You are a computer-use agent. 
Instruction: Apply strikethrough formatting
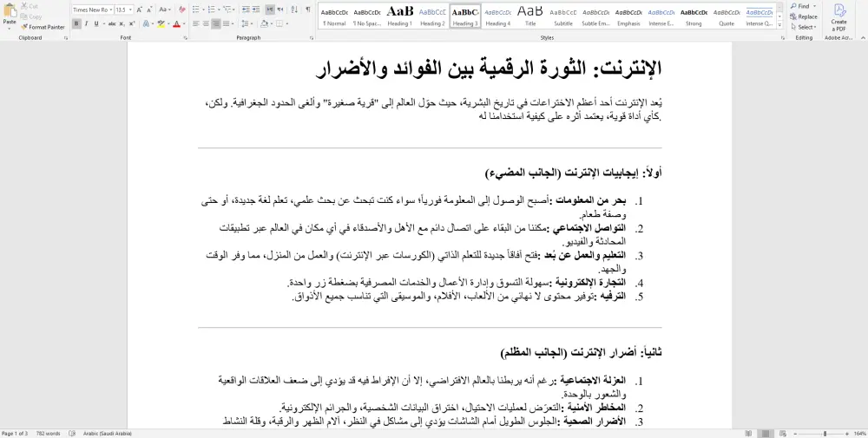coord(112,23)
